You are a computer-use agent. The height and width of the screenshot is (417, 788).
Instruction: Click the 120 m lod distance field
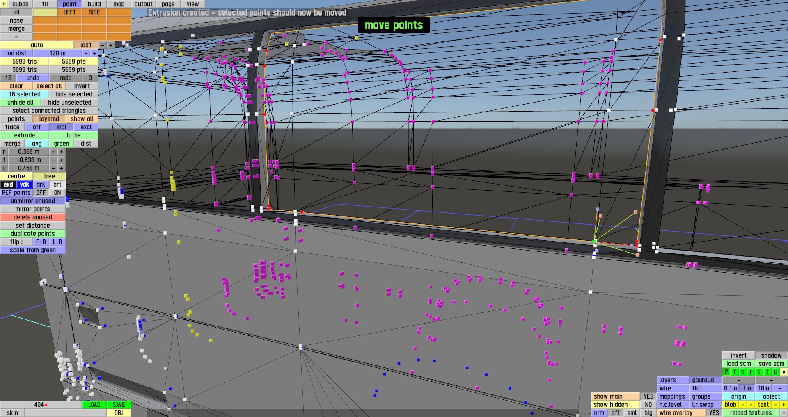57,53
